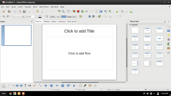Collapse the Layouts section expander
Viewport: 171px width, 96px height.
click(x=130, y=25)
